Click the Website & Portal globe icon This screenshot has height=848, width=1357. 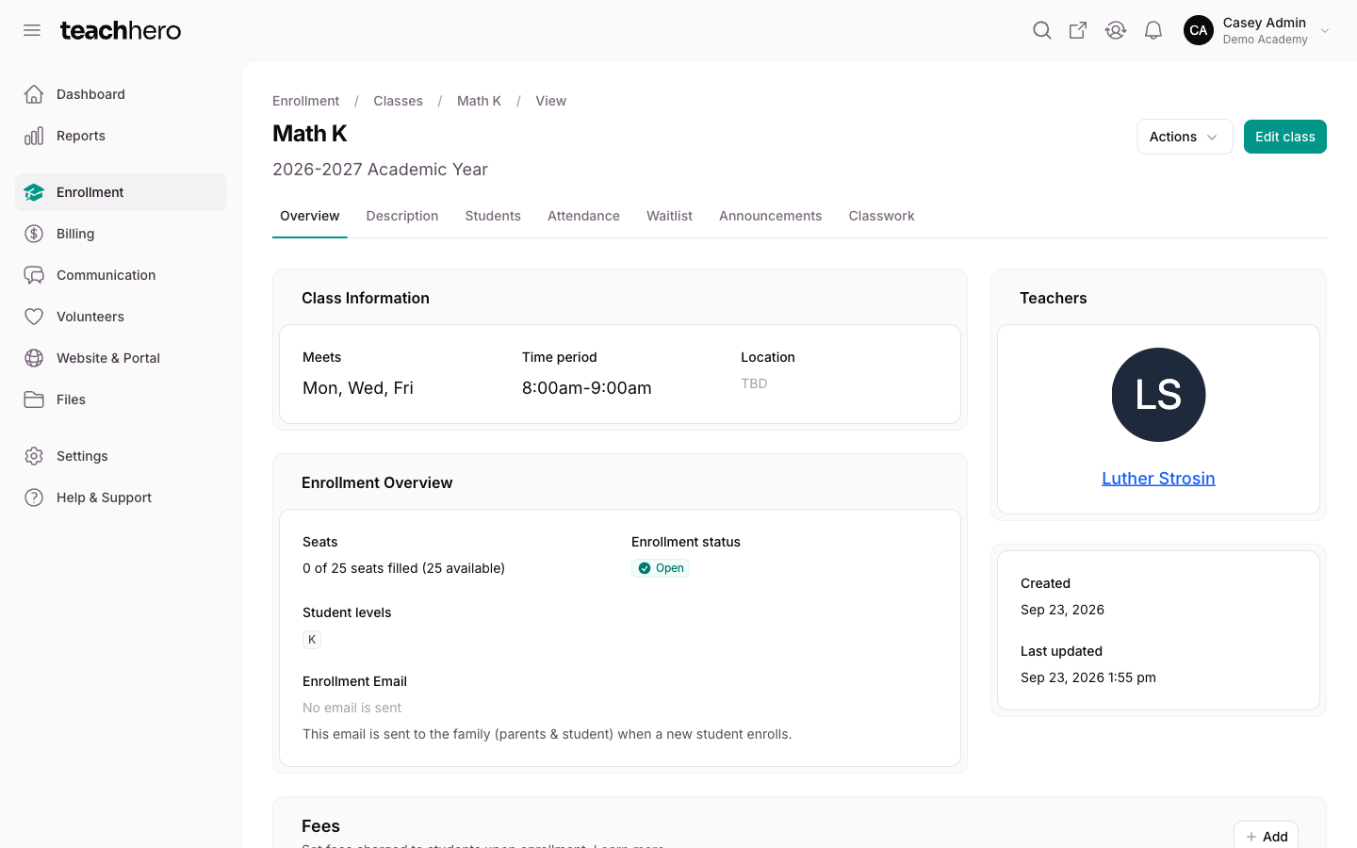pyautogui.click(x=34, y=358)
